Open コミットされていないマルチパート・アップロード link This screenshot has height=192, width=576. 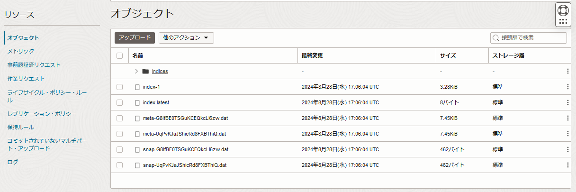tap(47, 145)
